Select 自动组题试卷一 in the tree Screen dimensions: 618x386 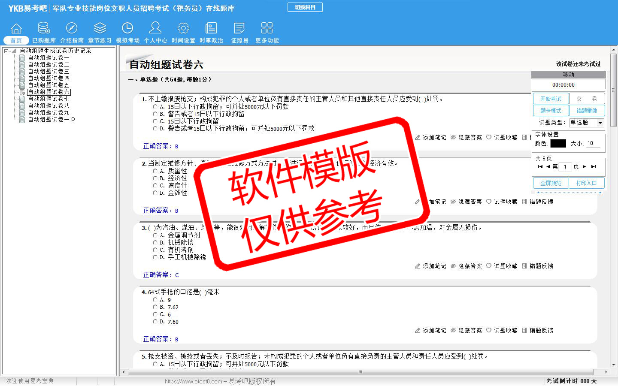pos(48,57)
